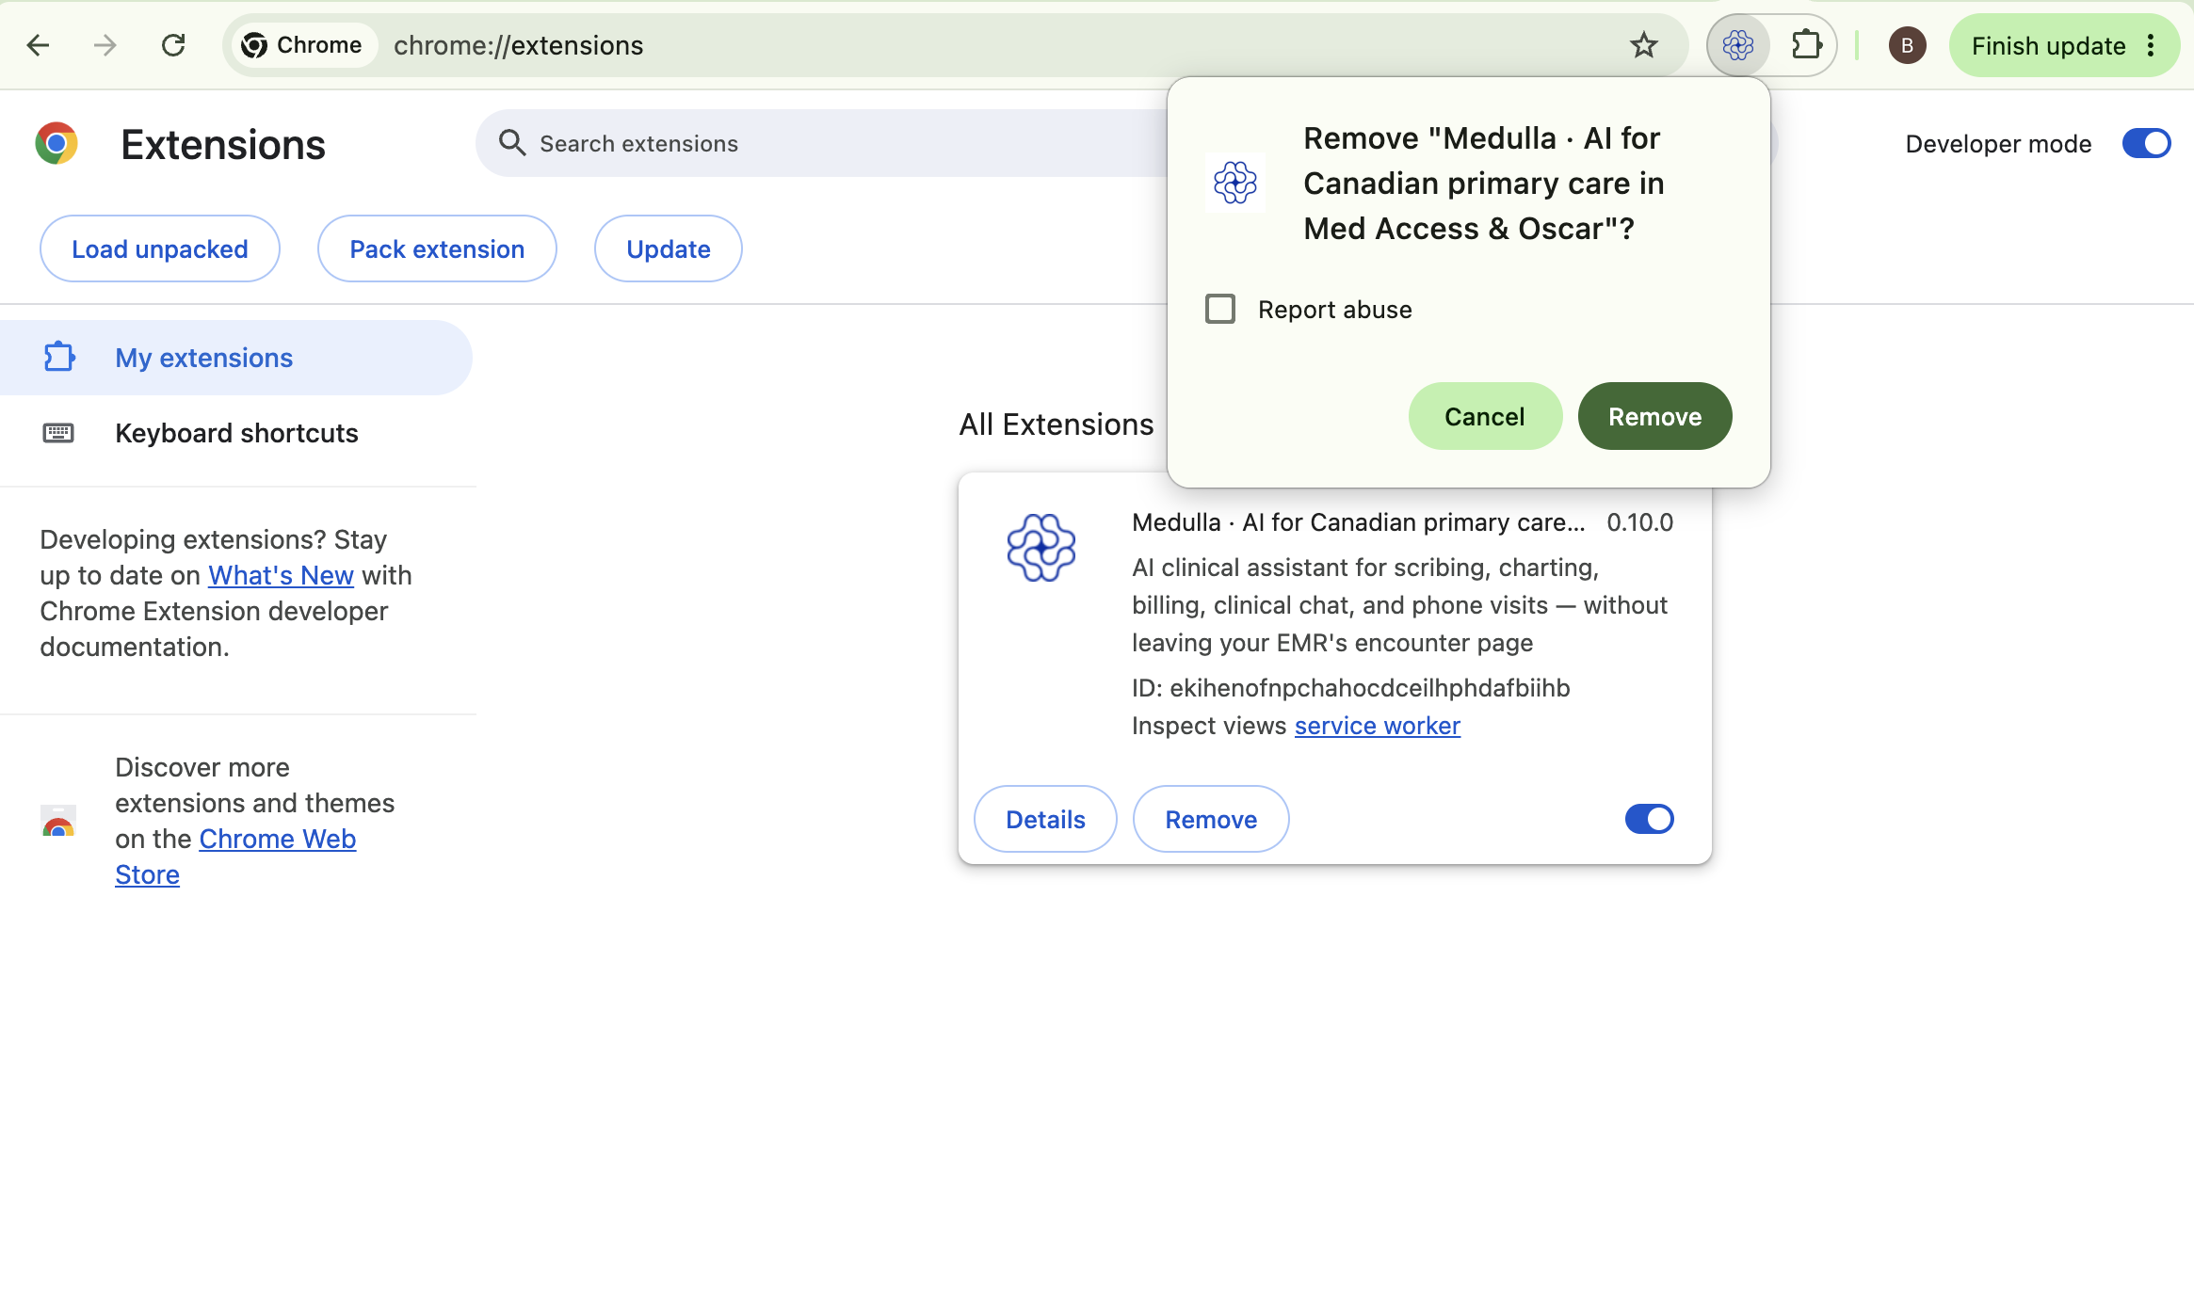The image size is (2194, 1297).
Task: Reload the extensions page
Action: (x=173, y=45)
